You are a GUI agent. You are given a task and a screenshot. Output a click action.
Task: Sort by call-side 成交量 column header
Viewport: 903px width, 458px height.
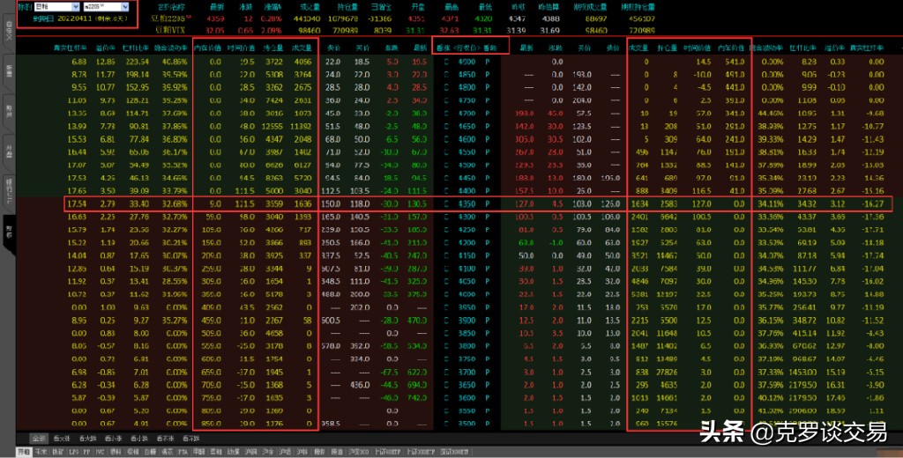(302, 48)
